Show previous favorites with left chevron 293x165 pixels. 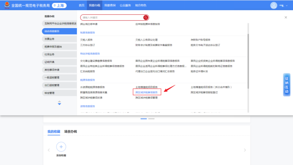point(49,150)
